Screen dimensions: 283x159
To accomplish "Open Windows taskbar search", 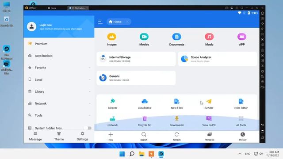I will (x=132, y=154).
